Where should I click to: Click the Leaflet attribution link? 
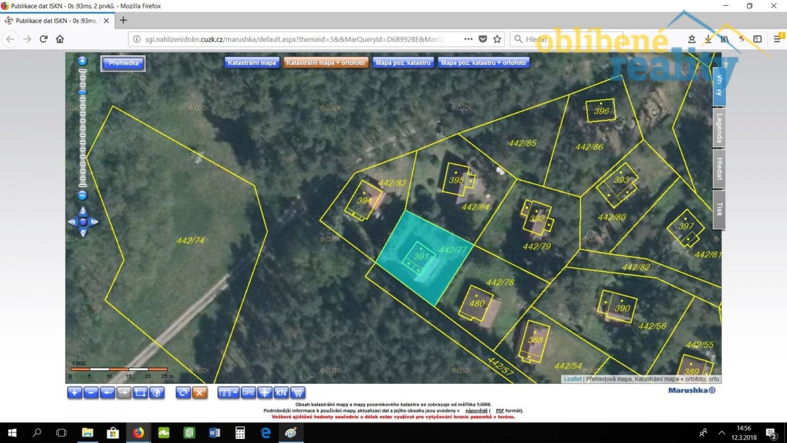coord(573,379)
